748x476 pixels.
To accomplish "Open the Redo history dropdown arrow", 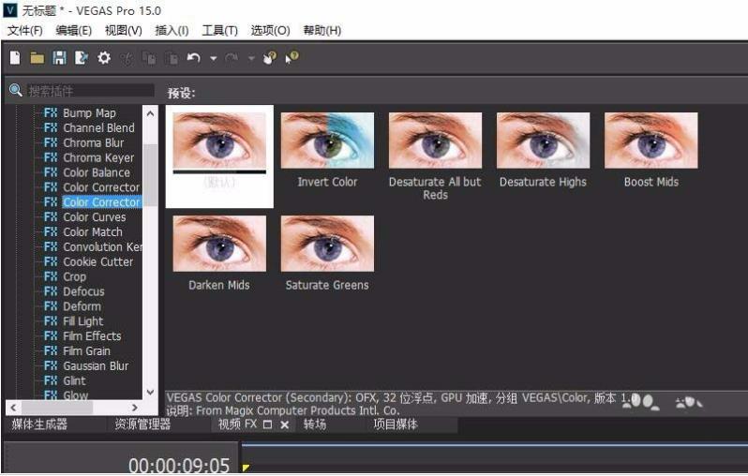I will pyautogui.click(x=251, y=59).
